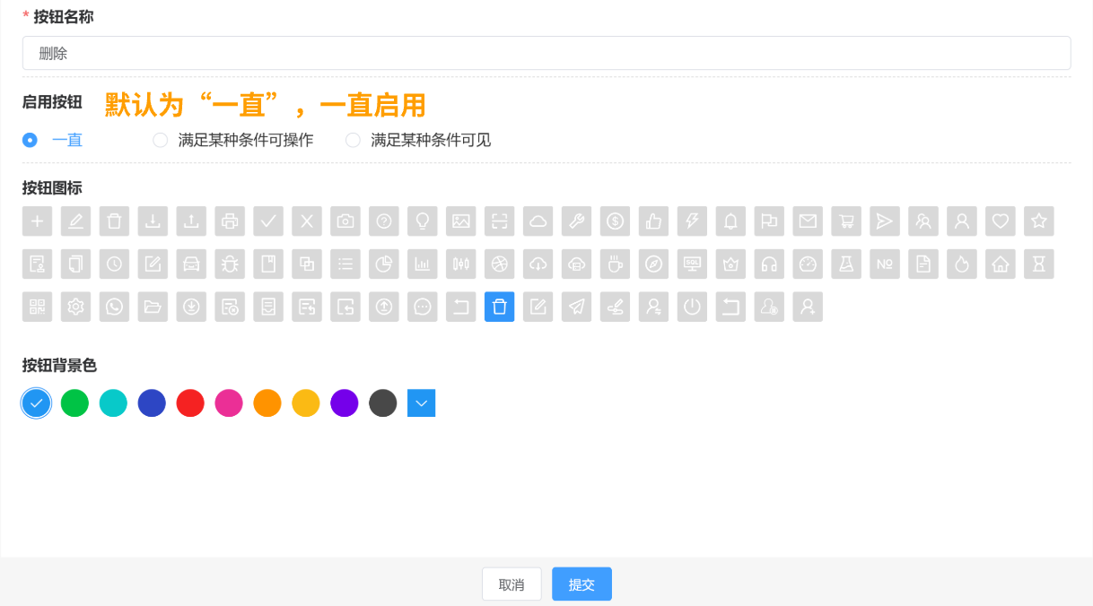The width and height of the screenshot is (1093, 606).
Task: Choose the bug icon for the button
Action: (x=230, y=264)
